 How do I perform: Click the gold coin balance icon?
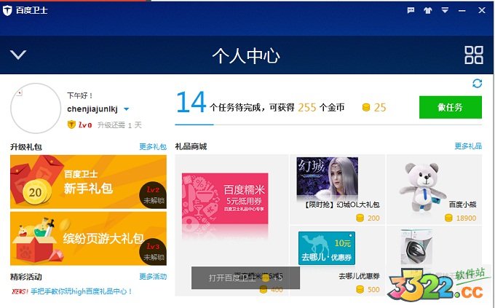pos(366,108)
